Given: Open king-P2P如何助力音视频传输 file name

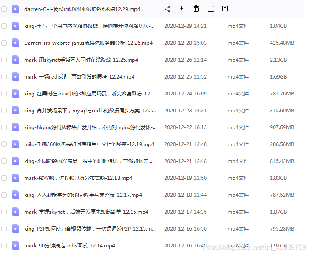Looking at the screenshot, I should coord(90,228).
